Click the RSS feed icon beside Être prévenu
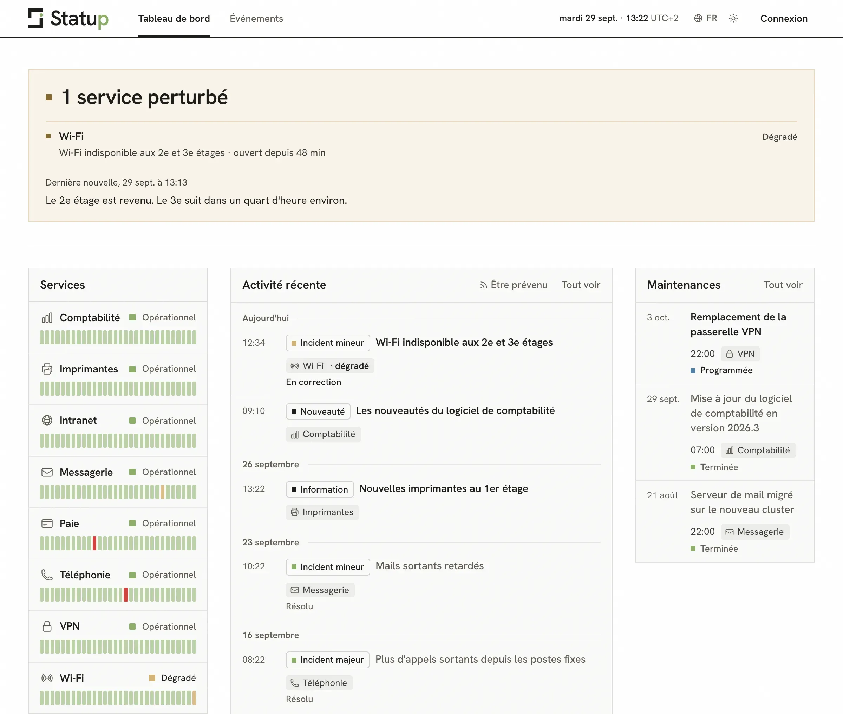Screen dimensions: 843x714 [483, 285]
